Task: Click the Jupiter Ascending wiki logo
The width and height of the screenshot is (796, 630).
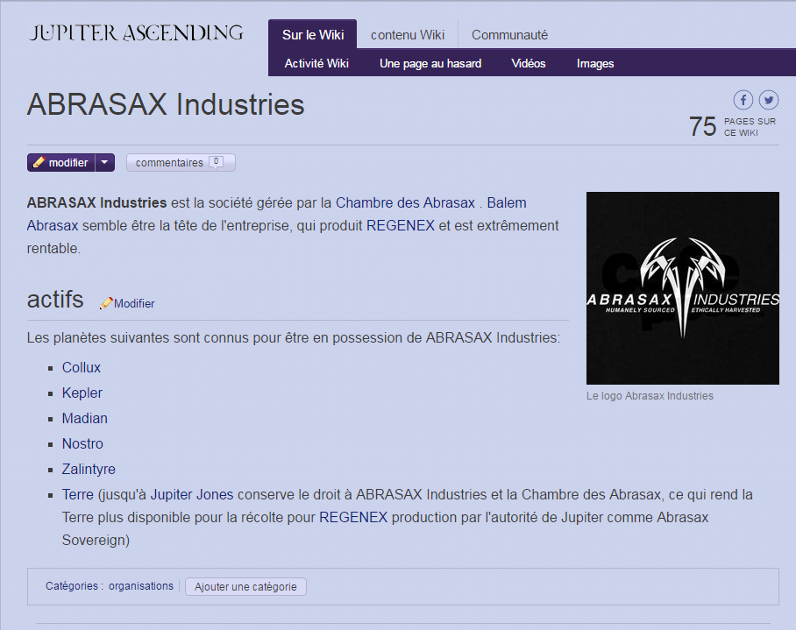Action: (x=135, y=33)
